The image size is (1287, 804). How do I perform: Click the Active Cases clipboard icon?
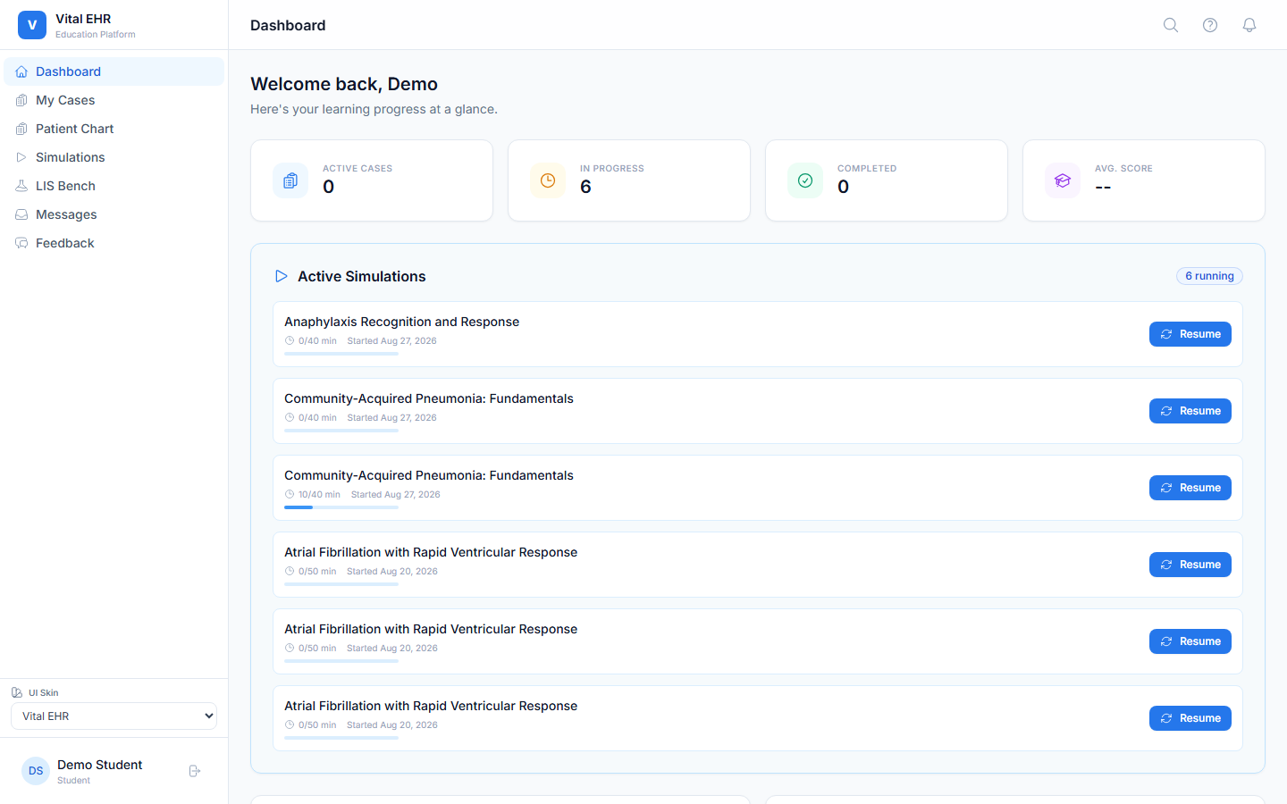click(290, 180)
